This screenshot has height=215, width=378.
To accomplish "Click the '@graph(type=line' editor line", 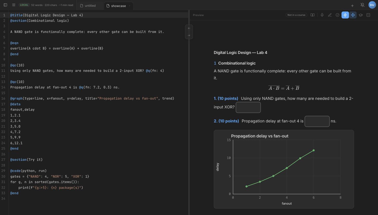I will [x=92, y=99].
